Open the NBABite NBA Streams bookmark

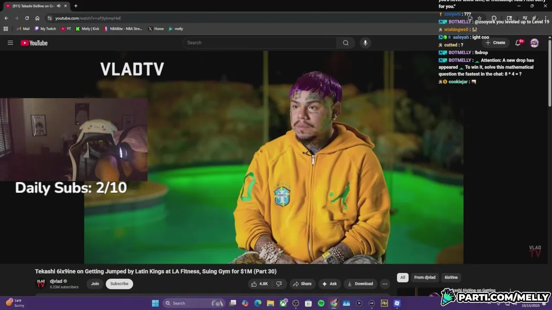click(x=123, y=29)
